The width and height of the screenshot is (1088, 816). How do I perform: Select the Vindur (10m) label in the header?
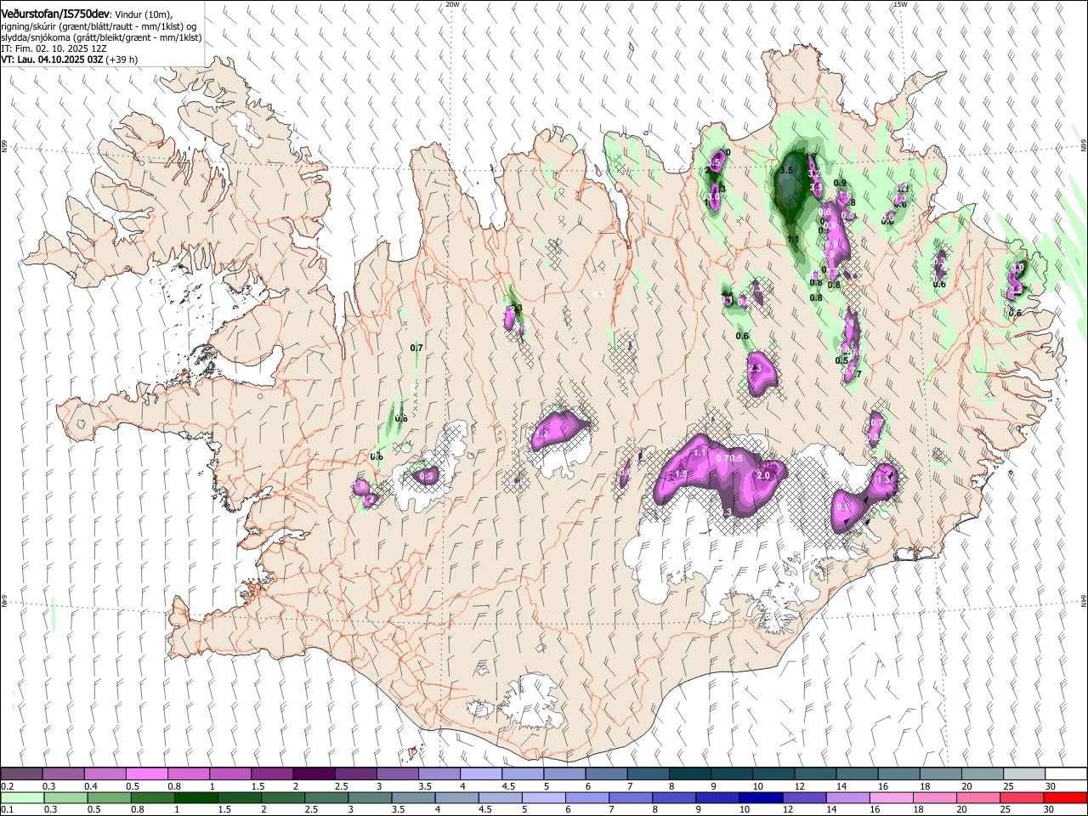tap(142, 14)
